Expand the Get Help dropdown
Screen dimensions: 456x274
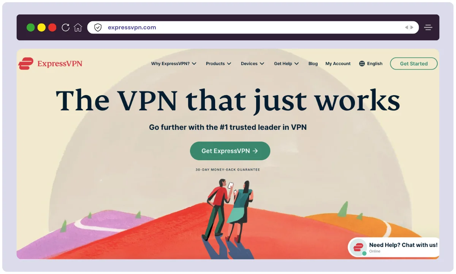(x=287, y=64)
